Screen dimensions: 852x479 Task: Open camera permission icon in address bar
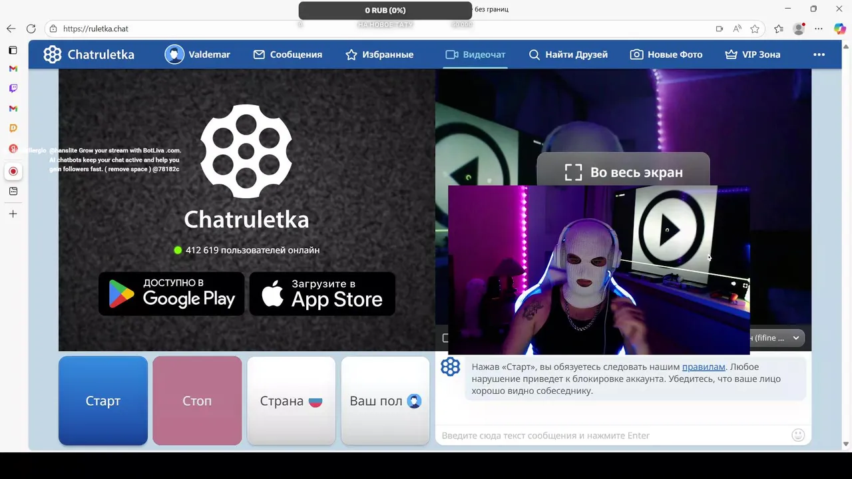719,29
